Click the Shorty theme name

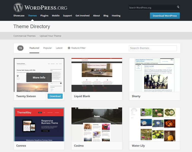[x=136, y=96]
